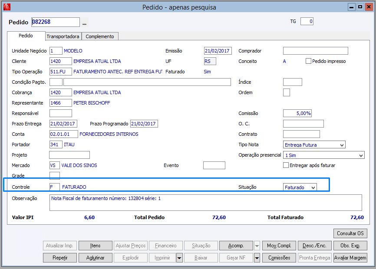The height and width of the screenshot is (269, 376).
Task: Click the UF field showing RS
Action: point(210,61)
